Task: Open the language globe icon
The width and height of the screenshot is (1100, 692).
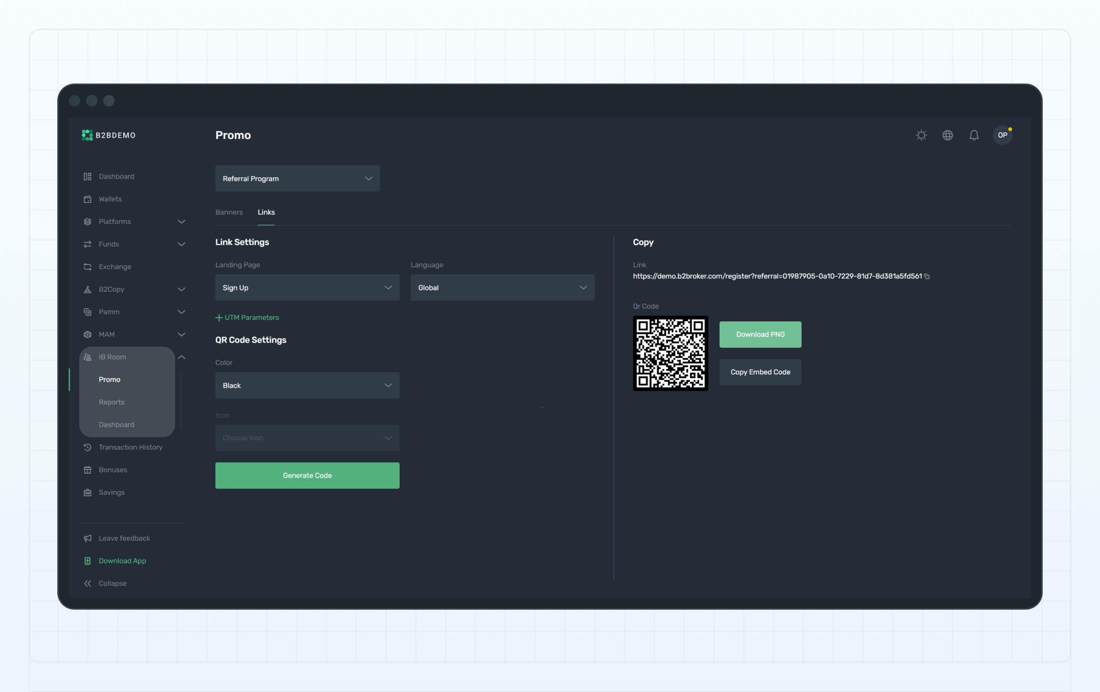Action: [x=947, y=135]
